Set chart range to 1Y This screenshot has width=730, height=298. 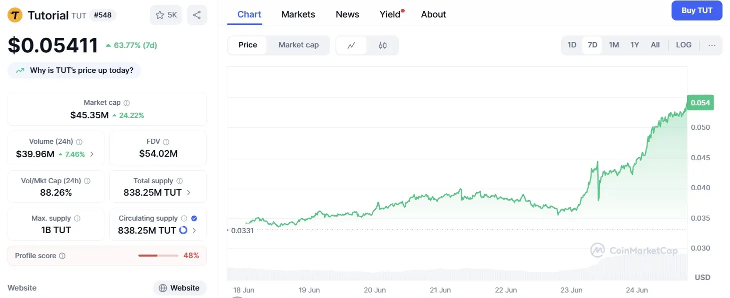click(635, 45)
